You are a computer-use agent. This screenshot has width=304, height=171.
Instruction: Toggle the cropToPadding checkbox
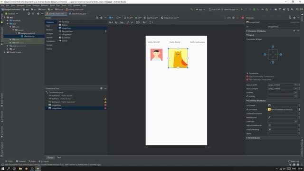(270, 129)
